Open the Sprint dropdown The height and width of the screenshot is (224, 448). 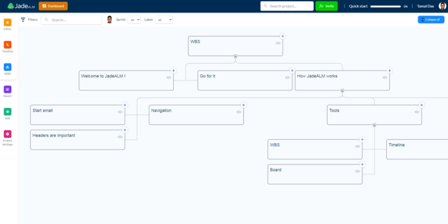click(134, 20)
